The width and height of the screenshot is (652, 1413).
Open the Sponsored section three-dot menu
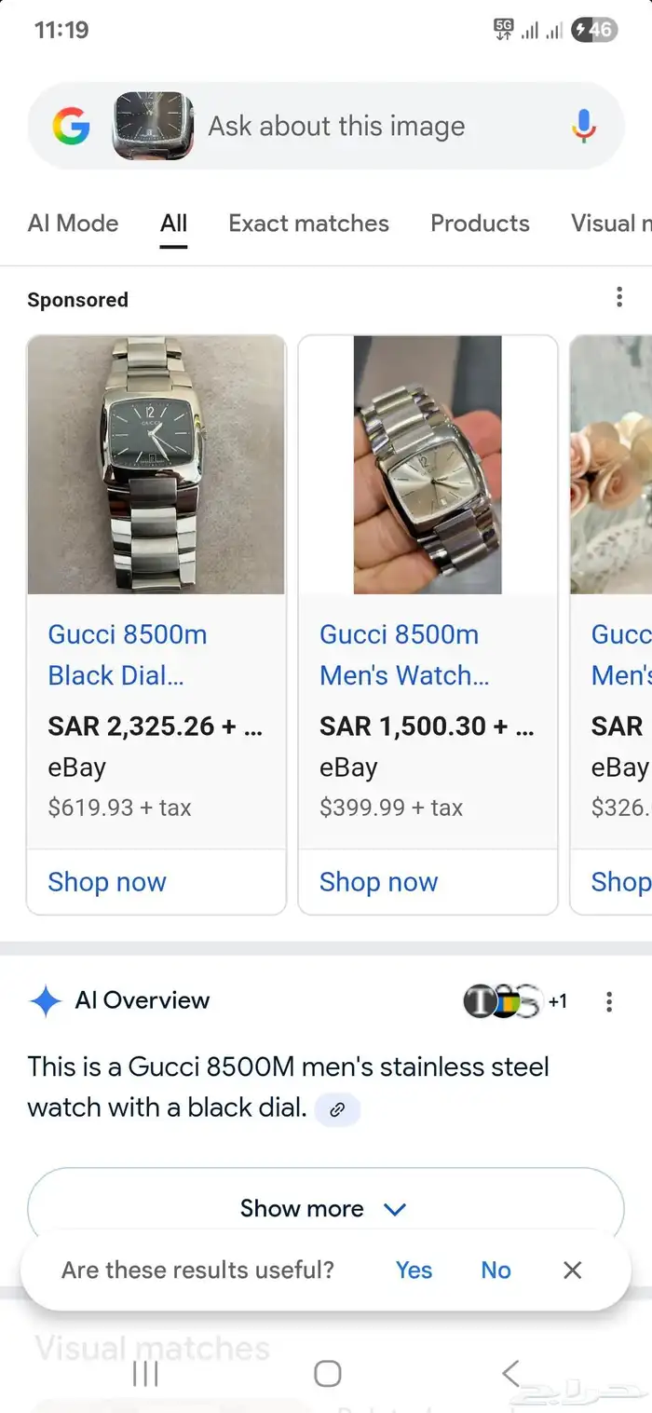(619, 298)
